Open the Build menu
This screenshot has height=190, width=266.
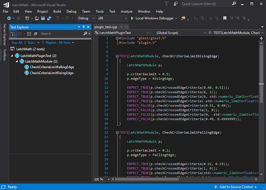coord(57,11)
